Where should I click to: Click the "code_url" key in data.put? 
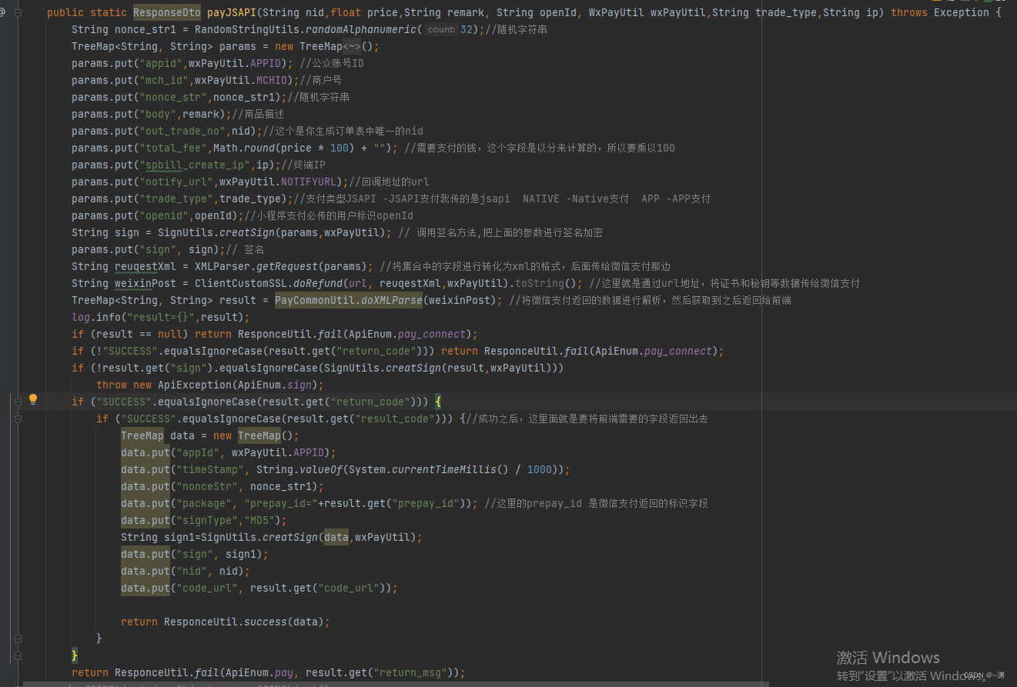tap(207, 589)
